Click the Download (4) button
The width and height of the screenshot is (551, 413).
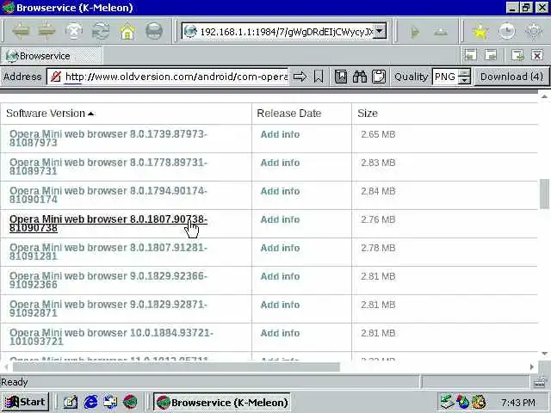click(x=511, y=77)
